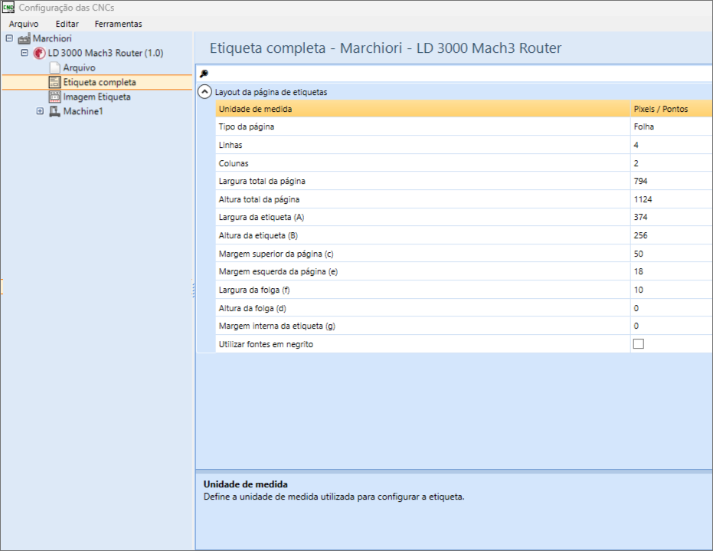Select Altura da etiqueta (B) label

click(x=258, y=236)
